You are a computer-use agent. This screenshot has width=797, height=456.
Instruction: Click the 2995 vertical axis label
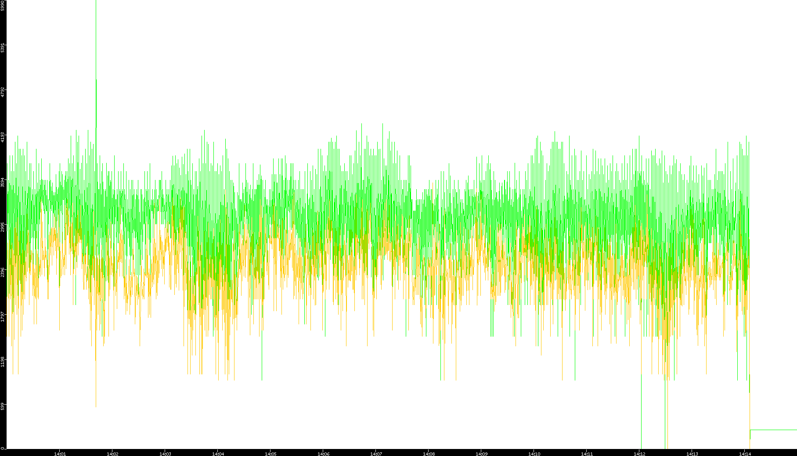point(3,227)
